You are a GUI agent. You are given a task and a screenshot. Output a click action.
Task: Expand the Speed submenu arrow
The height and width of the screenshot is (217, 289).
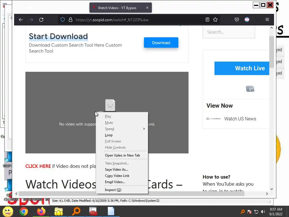click(144, 129)
